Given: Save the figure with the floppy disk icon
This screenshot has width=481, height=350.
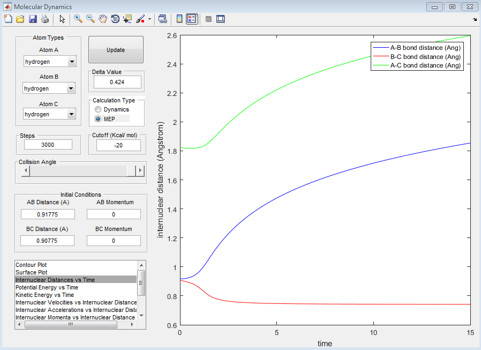Looking at the screenshot, I should [33, 19].
